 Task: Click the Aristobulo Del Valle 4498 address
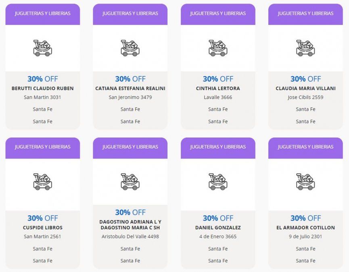click(130, 237)
